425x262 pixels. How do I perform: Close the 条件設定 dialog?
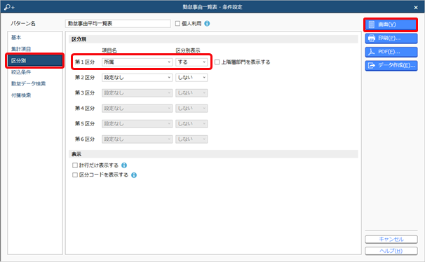pos(416,7)
